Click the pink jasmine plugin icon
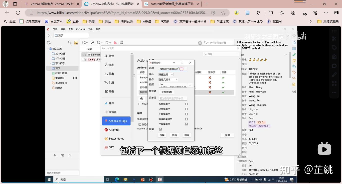This screenshot has height=184, width=342. click(115, 43)
